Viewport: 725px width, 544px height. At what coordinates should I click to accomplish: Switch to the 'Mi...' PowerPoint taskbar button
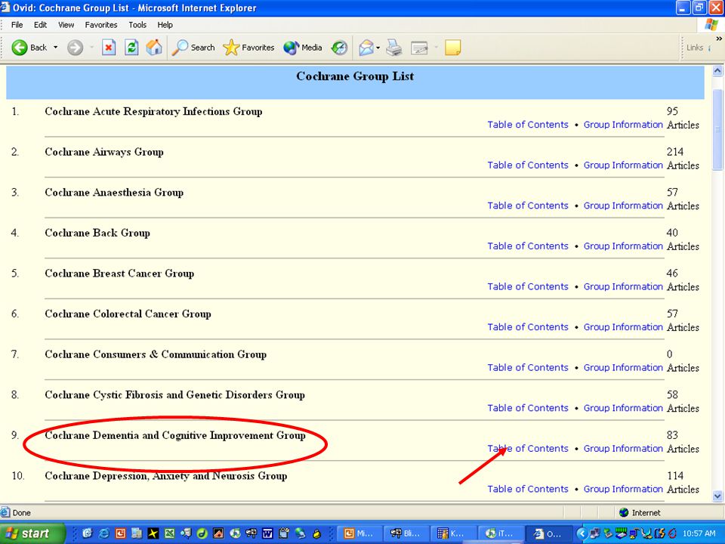(359, 533)
